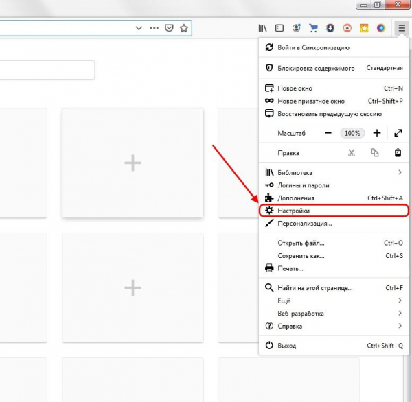Restore down the browser window

point(377,5)
